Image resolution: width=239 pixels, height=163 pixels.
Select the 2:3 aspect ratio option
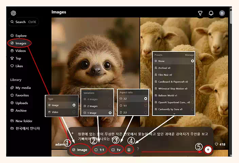146,113
